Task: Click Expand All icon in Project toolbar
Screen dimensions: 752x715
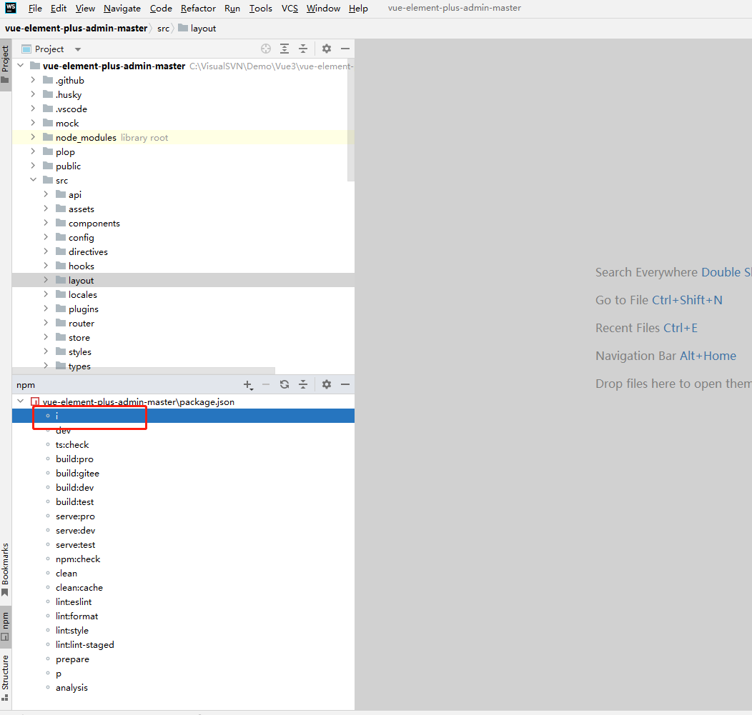Action: (285, 49)
